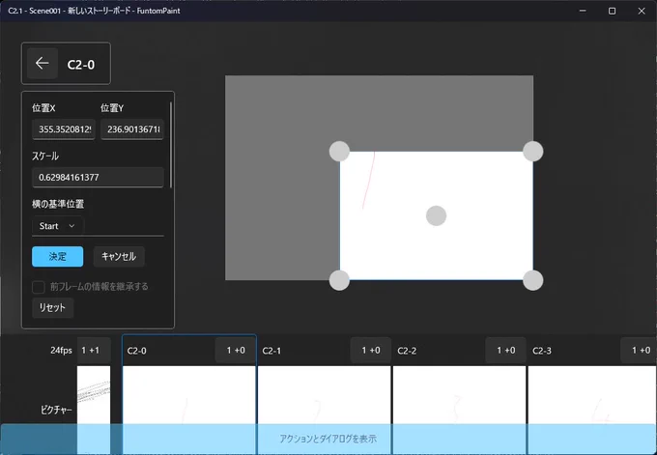Click the 1 +0 duration button for C2-3
Image resolution: width=657 pixels, height=455 pixels.
tap(640, 351)
